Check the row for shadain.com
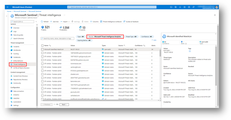 (42, 74)
